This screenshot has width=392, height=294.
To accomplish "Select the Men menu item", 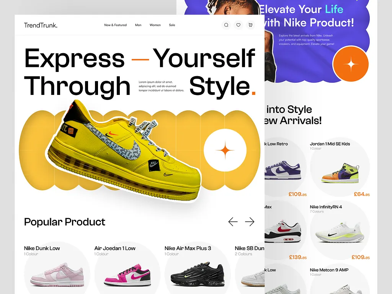I will 138,25.
